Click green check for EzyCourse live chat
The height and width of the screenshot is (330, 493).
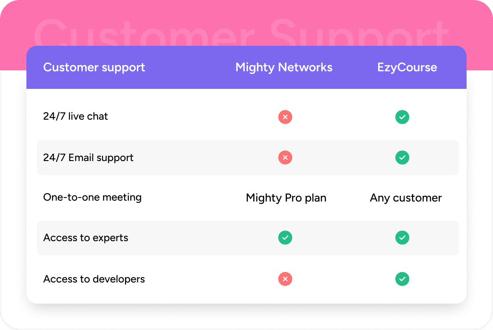coord(402,117)
